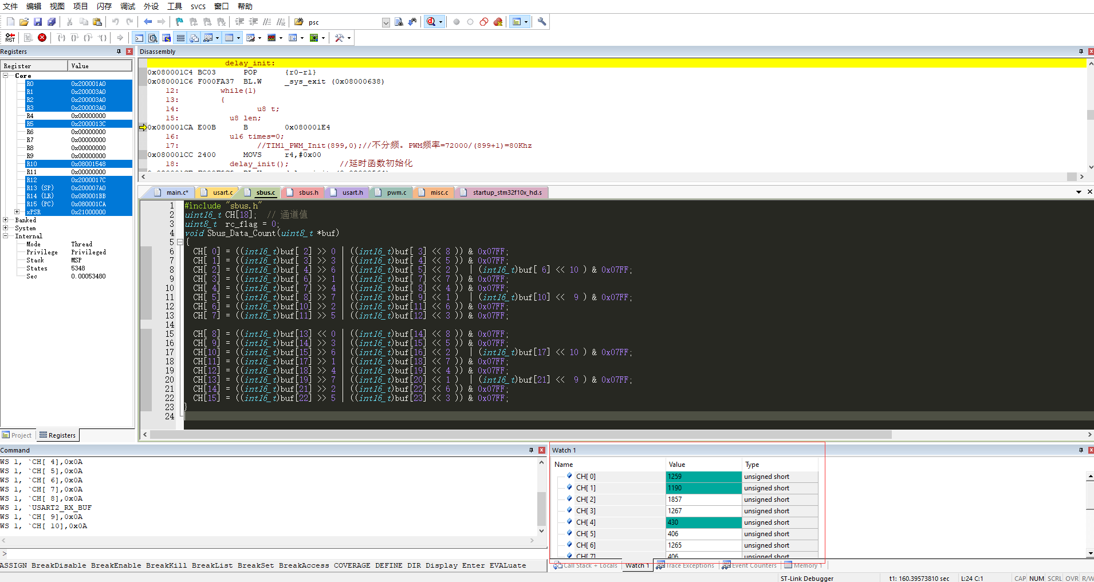Open the Serial Windows dropdown arrow
1094x582 pixels.
tap(259, 38)
